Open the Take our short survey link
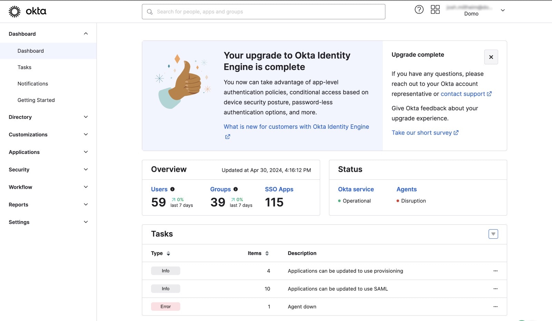The width and height of the screenshot is (552, 321). (422, 133)
